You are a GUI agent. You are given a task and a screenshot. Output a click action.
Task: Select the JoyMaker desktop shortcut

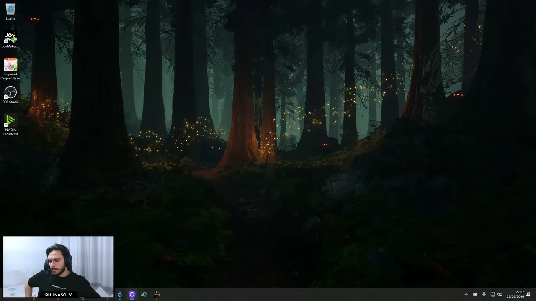pyautogui.click(x=10, y=40)
